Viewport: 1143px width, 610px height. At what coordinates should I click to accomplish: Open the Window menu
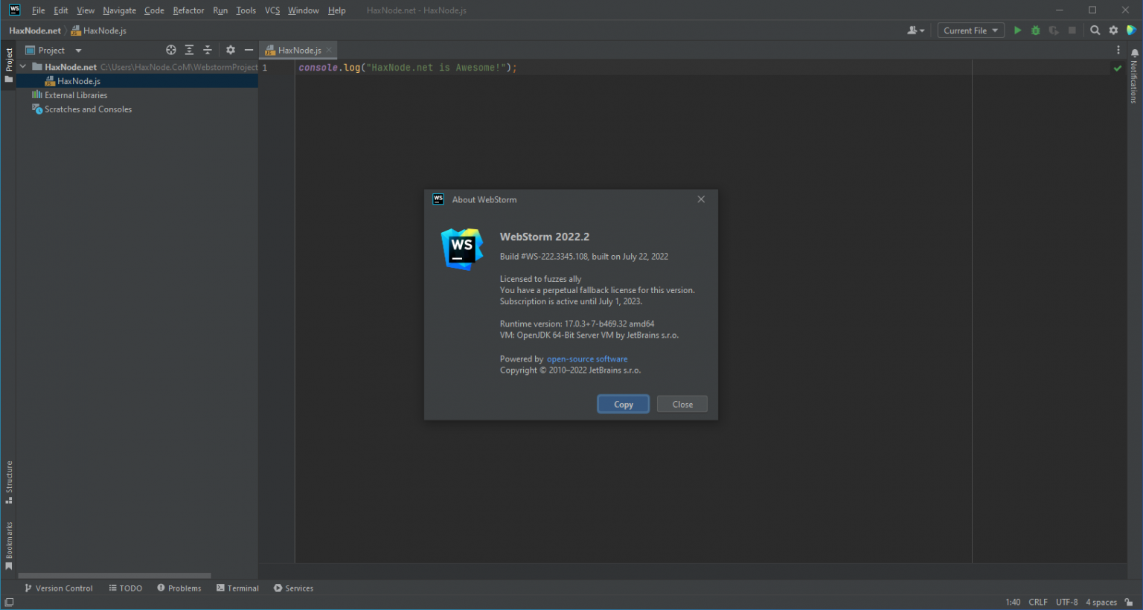(304, 10)
